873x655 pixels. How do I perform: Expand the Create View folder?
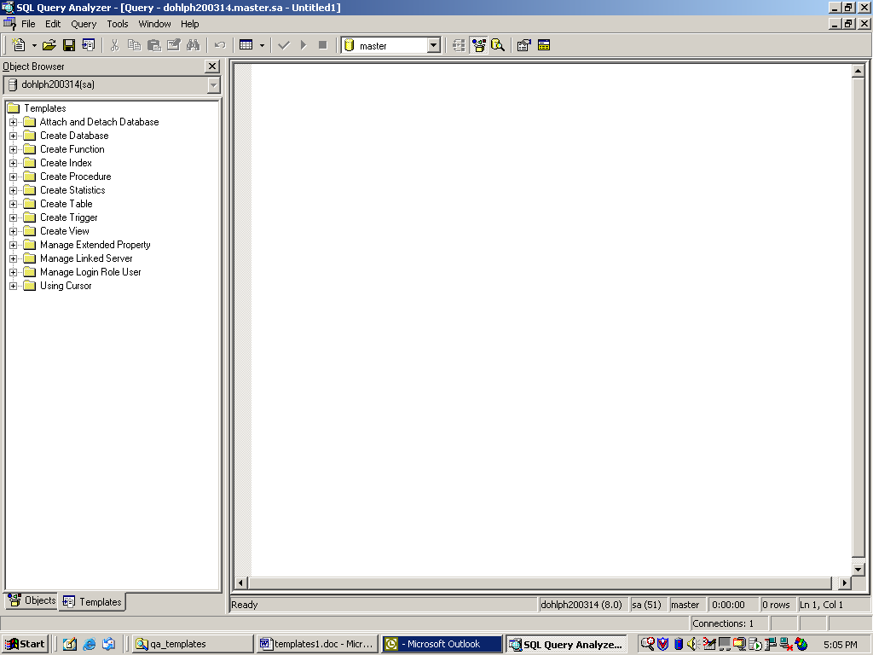coord(14,231)
